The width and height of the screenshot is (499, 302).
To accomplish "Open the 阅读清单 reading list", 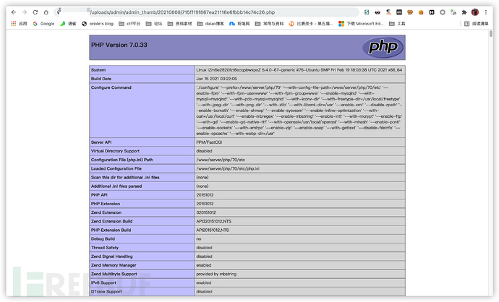I will point(477,24).
